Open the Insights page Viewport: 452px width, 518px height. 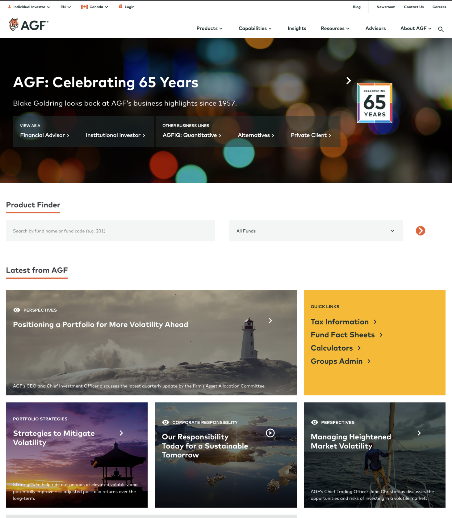click(x=297, y=28)
